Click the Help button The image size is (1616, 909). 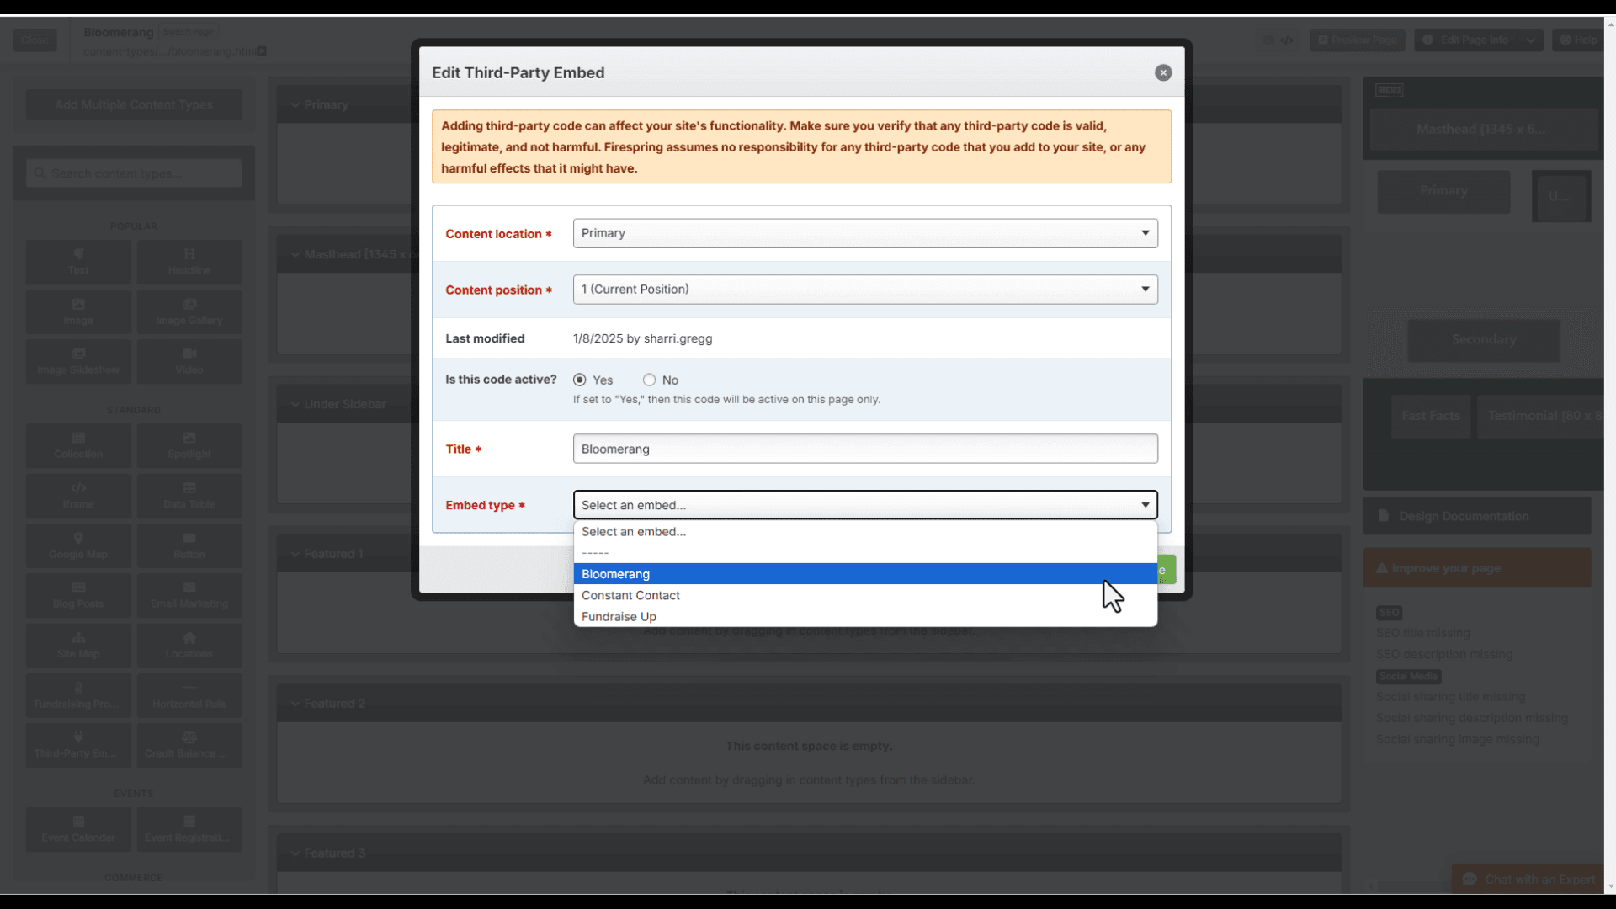point(1578,40)
